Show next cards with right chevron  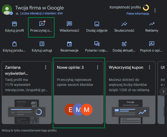(x=163, y=91)
